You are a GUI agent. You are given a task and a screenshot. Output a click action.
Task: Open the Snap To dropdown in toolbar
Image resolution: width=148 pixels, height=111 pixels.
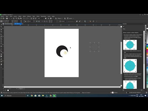[60, 18]
